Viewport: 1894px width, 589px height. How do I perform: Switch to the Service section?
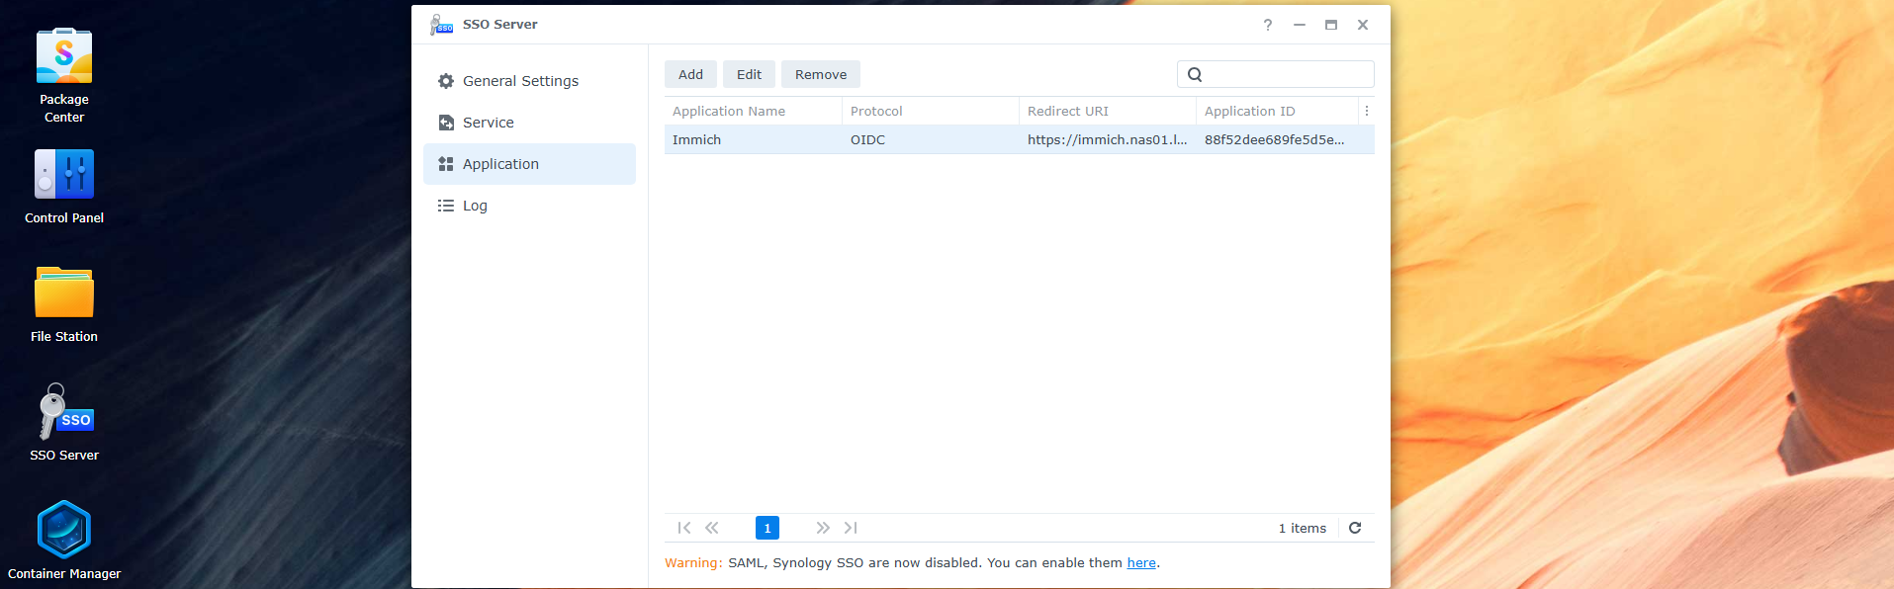coord(488,123)
